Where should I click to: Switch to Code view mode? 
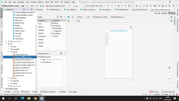pos(157,13)
